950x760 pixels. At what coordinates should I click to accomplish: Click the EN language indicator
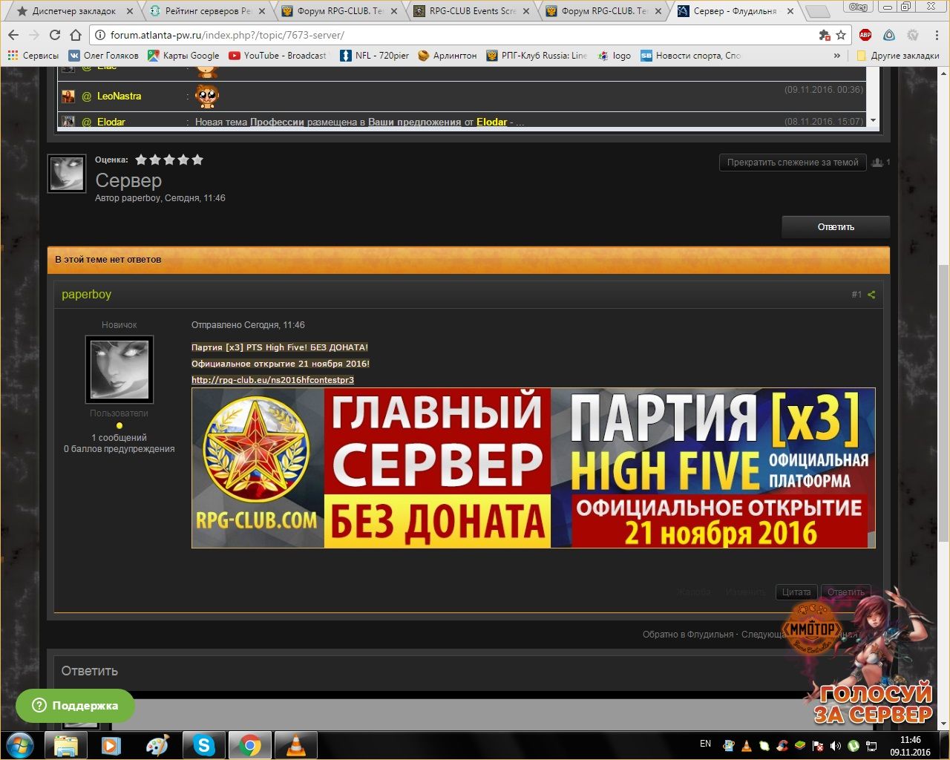point(705,744)
